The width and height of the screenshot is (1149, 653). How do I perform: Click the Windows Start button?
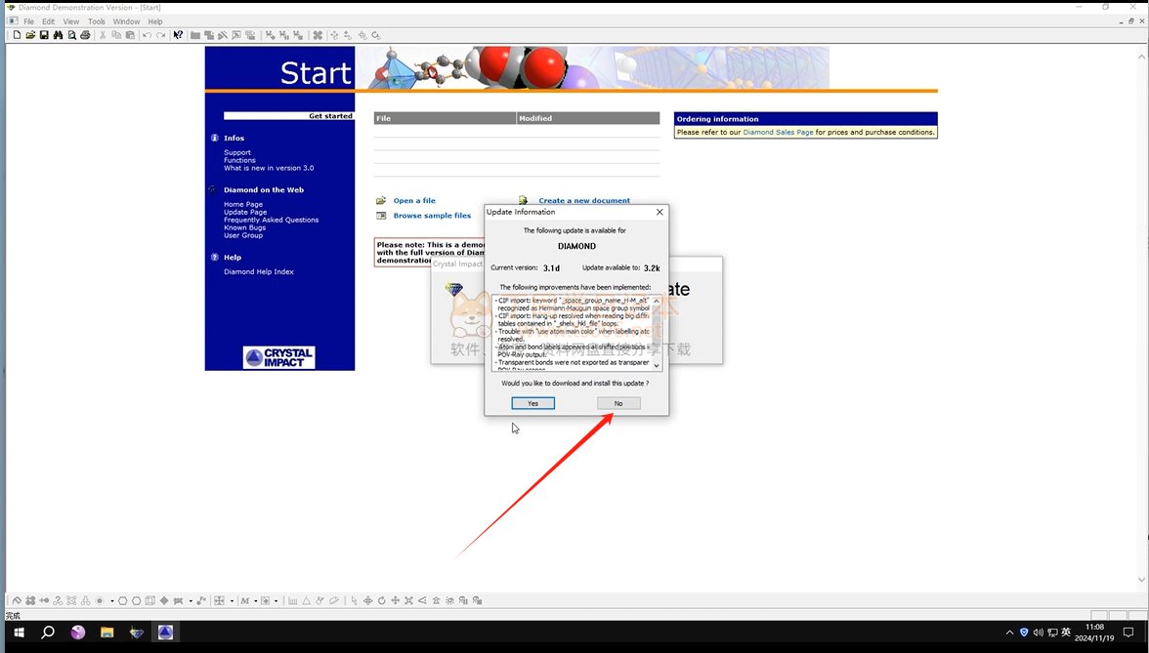tap(20, 633)
